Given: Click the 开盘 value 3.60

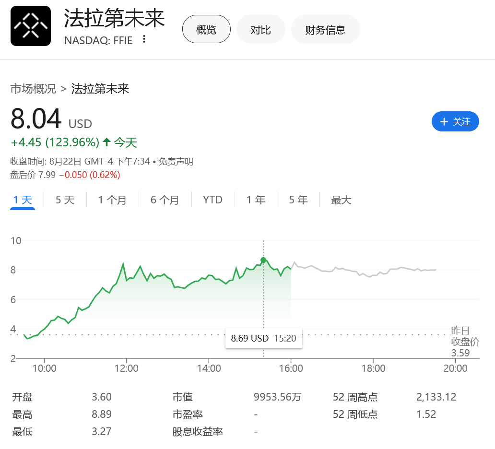Looking at the screenshot, I should click(102, 397).
